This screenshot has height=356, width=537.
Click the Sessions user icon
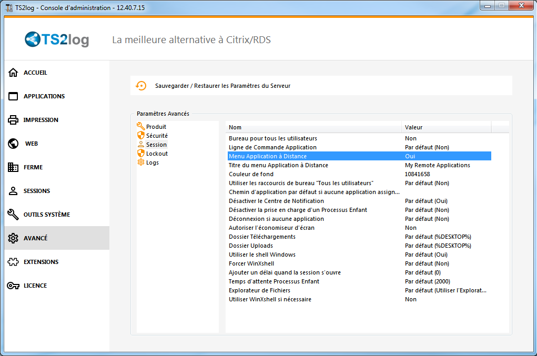click(x=13, y=191)
